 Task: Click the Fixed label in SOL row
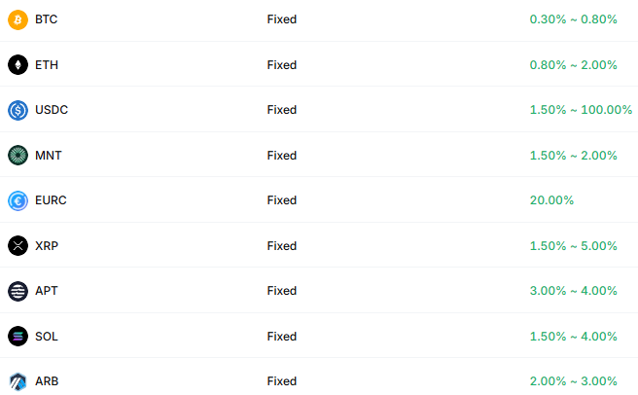click(x=282, y=337)
